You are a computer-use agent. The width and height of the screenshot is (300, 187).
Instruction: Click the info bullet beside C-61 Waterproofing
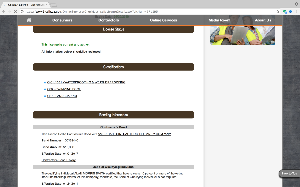[45, 82]
